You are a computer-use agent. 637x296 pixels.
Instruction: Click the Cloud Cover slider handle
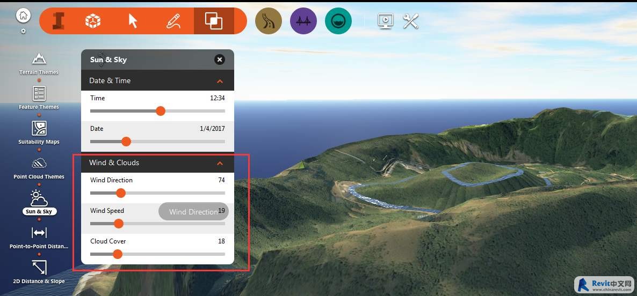click(x=118, y=254)
